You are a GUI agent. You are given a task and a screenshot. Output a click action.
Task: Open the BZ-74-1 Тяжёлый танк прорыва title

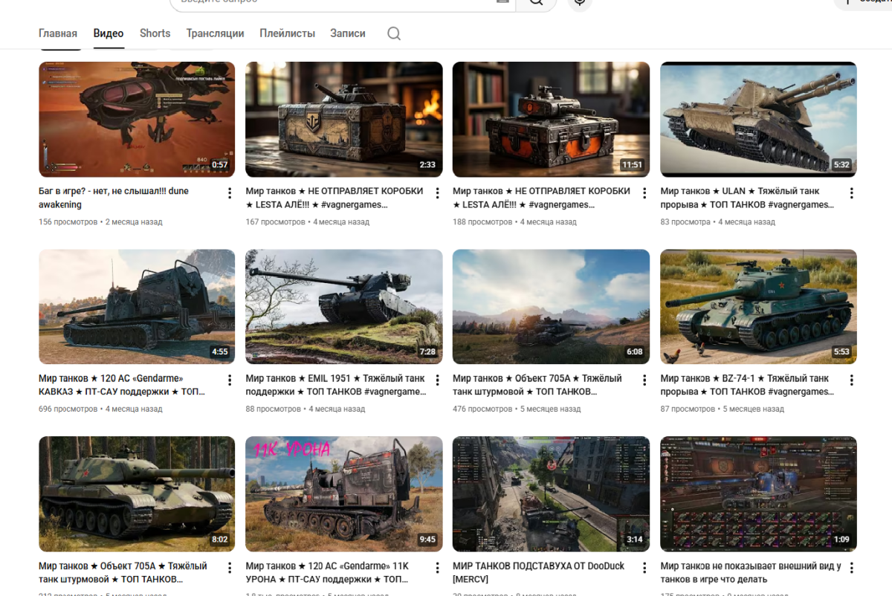coord(747,385)
